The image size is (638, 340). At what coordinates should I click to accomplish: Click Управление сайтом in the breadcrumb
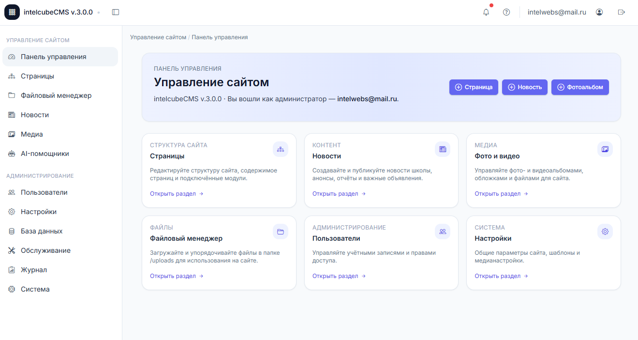click(157, 37)
